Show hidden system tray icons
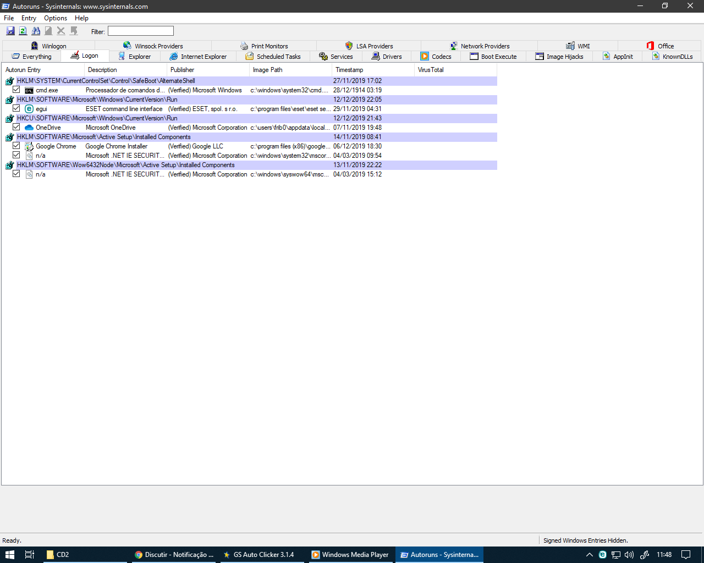 pyautogui.click(x=590, y=555)
